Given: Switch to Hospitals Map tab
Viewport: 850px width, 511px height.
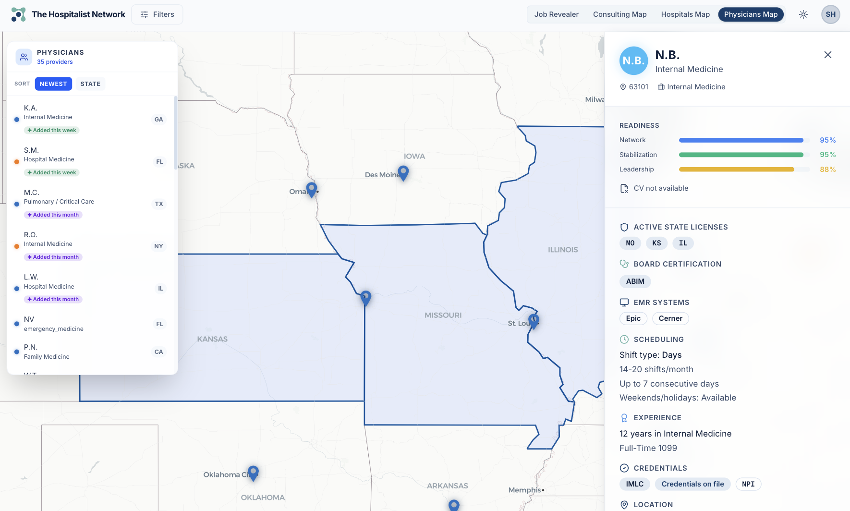Looking at the screenshot, I should (x=685, y=14).
